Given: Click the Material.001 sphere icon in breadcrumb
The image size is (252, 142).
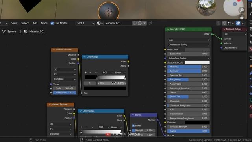Looking at the screenshot, I should (25, 32).
